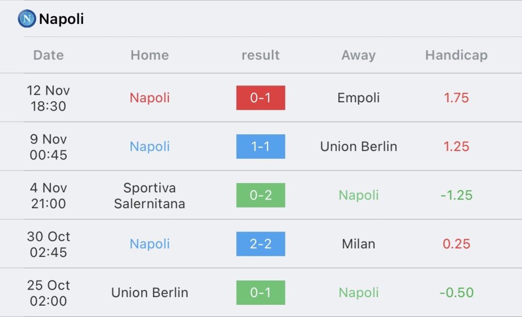Select the 30 Oct 02:45 match date
This screenshot has width=522, height=317.
(x=48, y=244)
